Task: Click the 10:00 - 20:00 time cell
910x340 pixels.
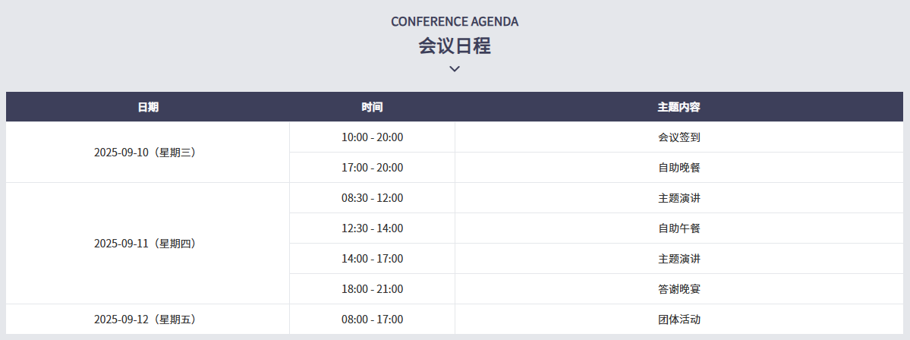Action: (372, 137)
